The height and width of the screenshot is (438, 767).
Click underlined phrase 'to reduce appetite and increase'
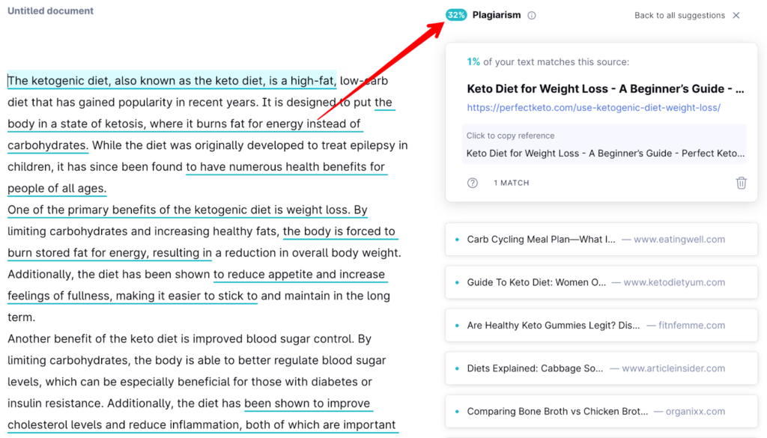click(x=299, y=274)
